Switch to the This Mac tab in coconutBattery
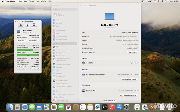The width and height of the screenshot is (180, 112). 21,25
